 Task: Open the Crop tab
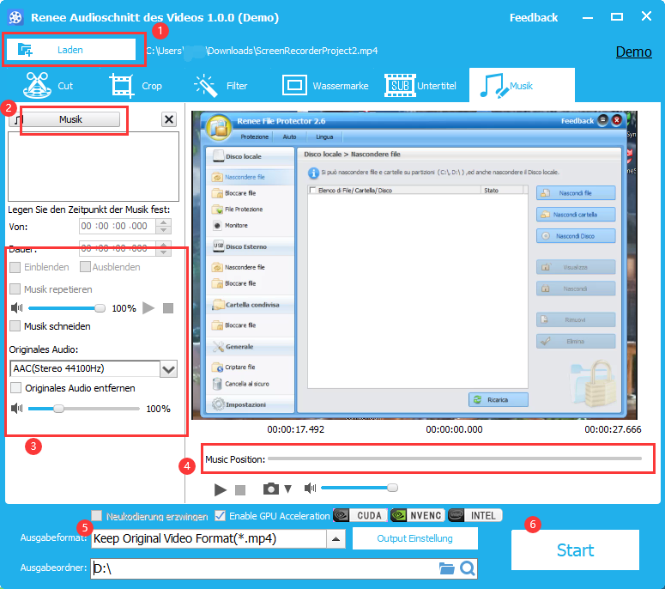[x=136, y=85]
